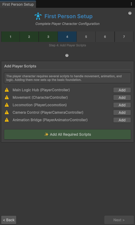This screenshot has width=135, height=225.
Task: Go to step 1 in the wizard
Action: (10, 37)
